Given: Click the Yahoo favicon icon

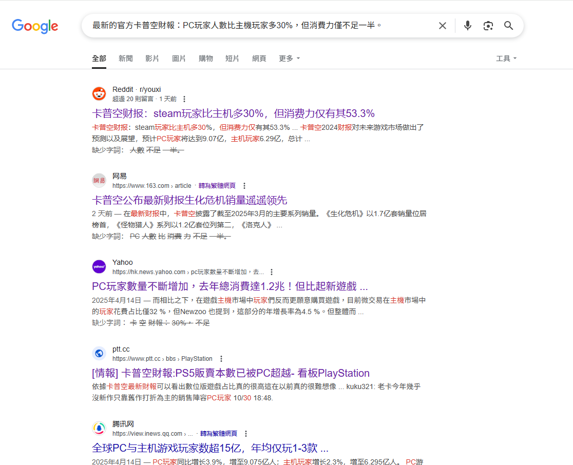Looking at the screenshot, I should click(x=99, y=267).
